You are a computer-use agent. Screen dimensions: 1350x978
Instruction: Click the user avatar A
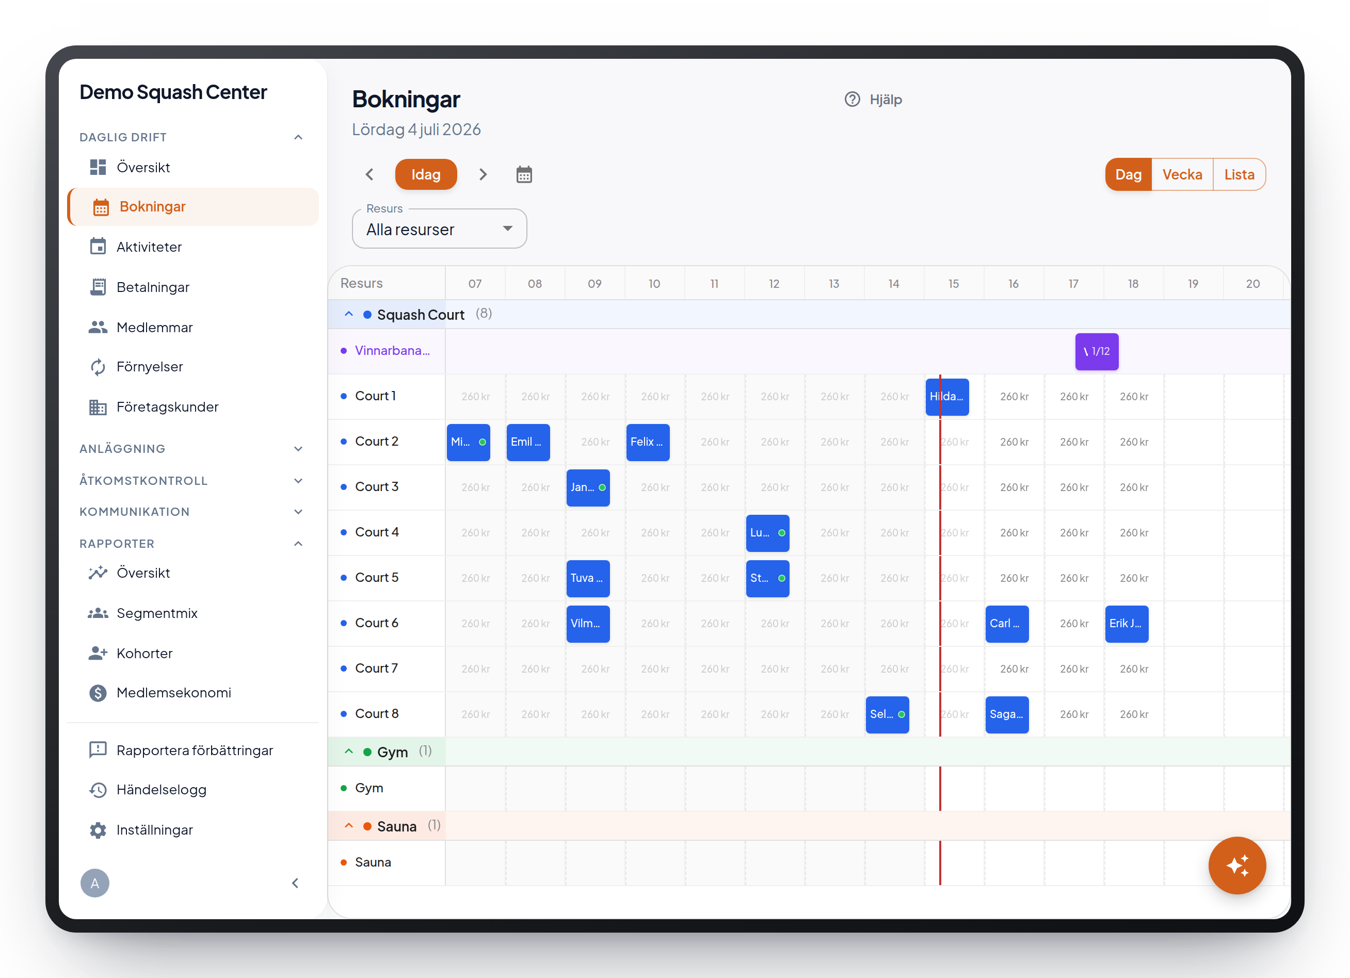pos(94,883)
